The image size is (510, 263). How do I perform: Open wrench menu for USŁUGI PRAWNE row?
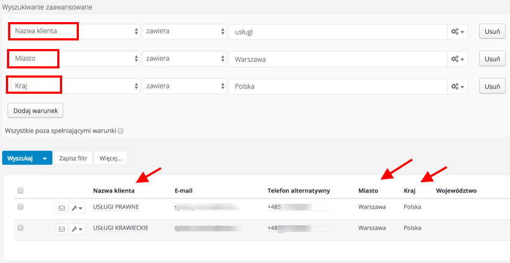coord(77,208)
